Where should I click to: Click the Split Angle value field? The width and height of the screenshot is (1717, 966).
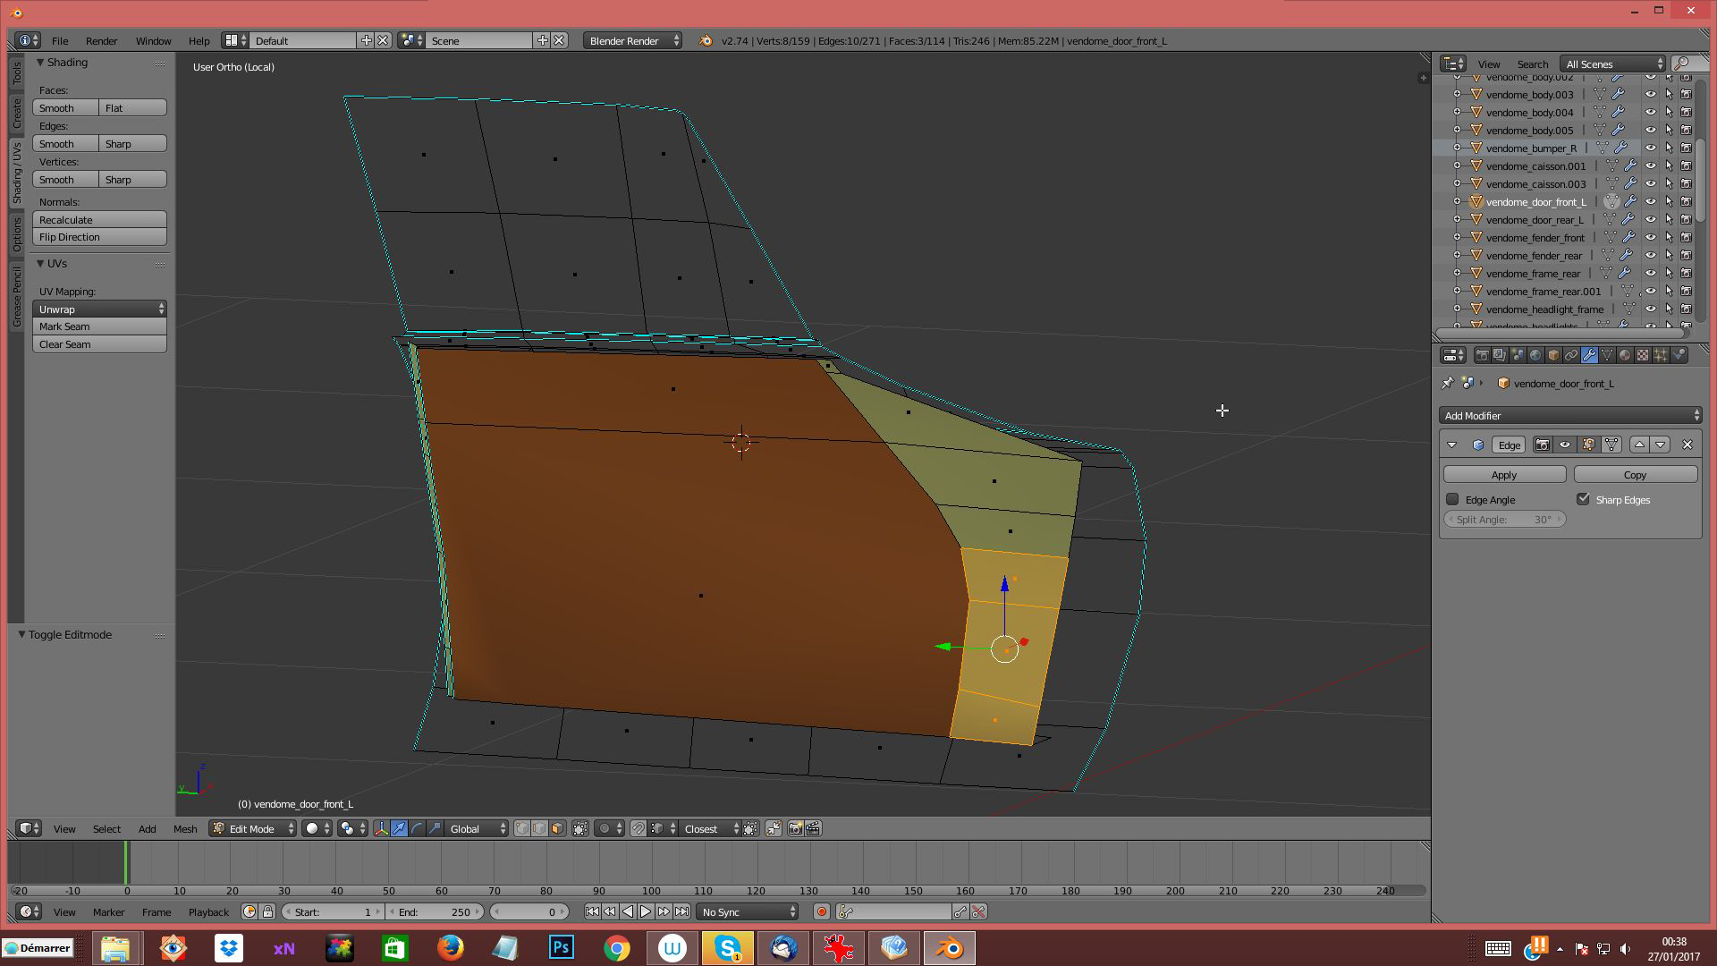point(1503,519)
